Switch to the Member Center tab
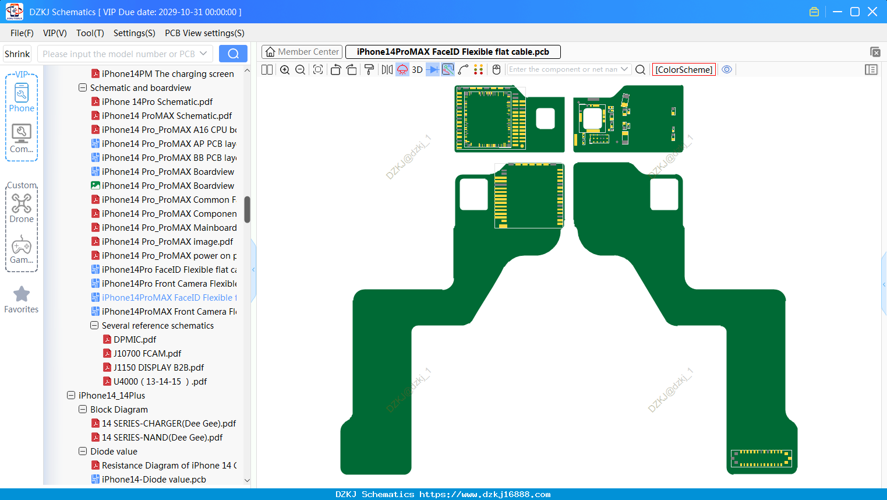The width and height of the screenshot is (887, 500). pyautogui.click(x=302, y=52)
